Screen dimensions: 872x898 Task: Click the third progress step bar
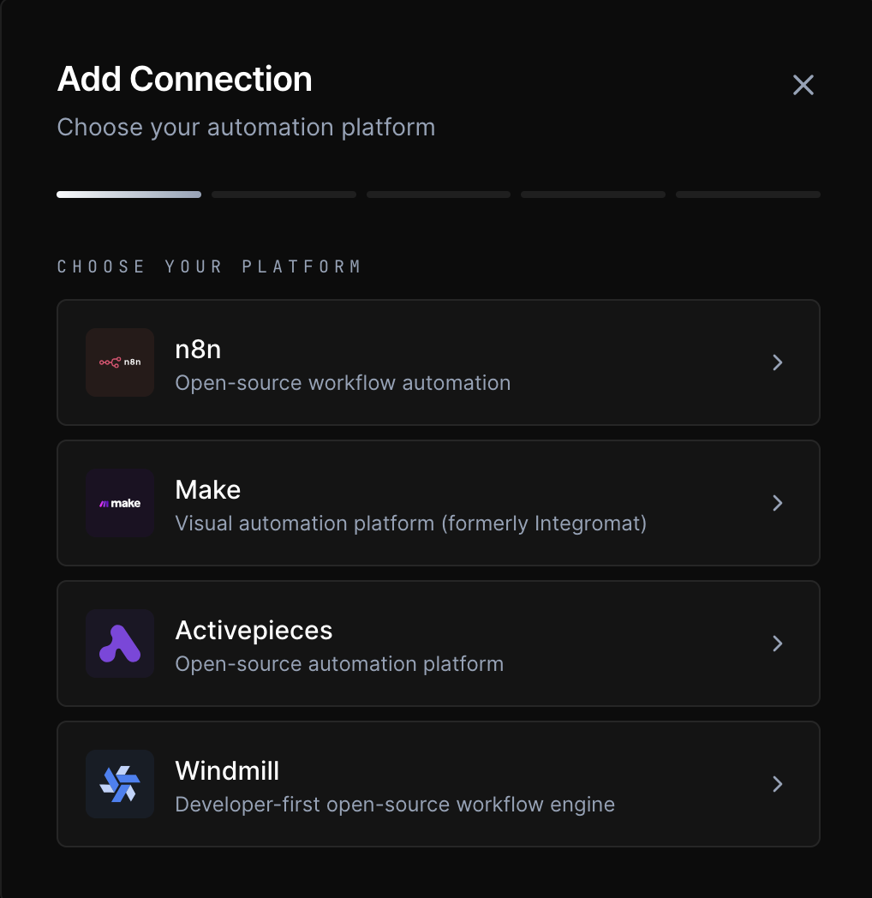click(x=439, y=195)
